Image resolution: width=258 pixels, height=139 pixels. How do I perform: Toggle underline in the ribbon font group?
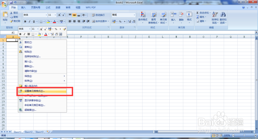(x=34, y=21)
